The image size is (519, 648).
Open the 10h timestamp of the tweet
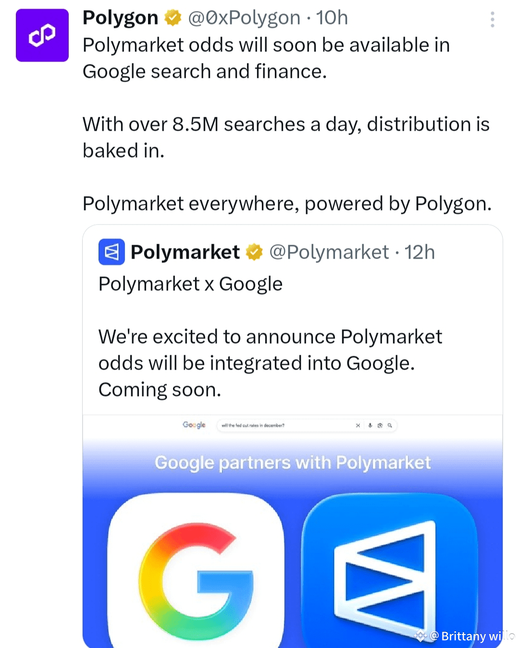[x=332, y=18]
